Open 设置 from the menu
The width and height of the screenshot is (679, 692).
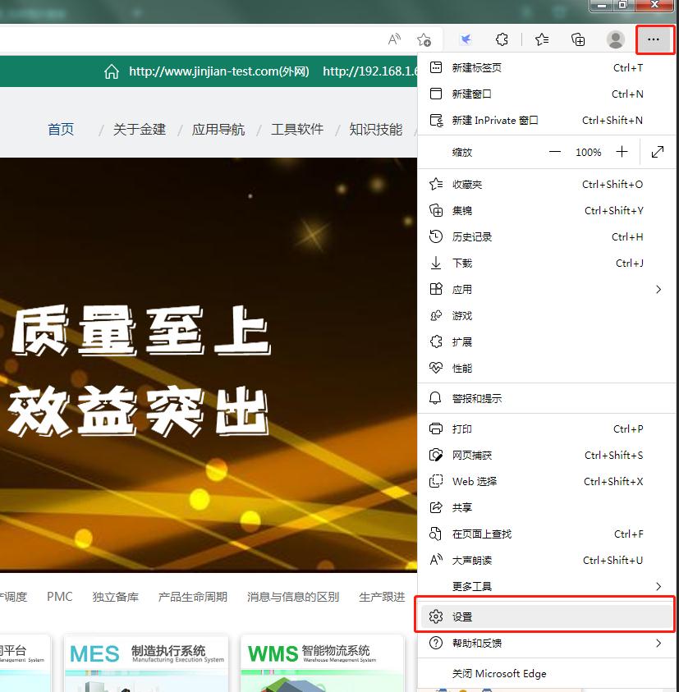coord(546,616)
